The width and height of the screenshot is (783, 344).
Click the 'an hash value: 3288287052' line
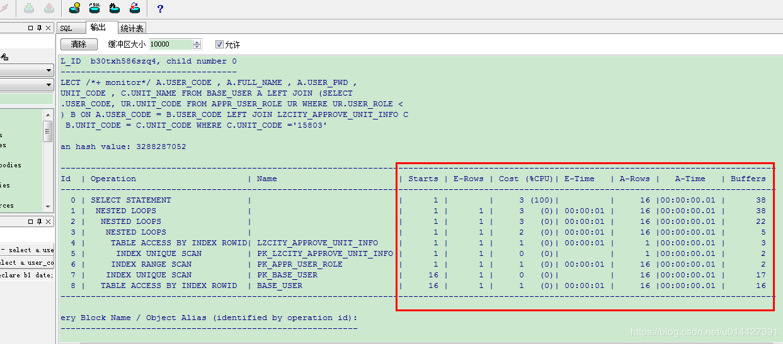click(x=123, y=147)
